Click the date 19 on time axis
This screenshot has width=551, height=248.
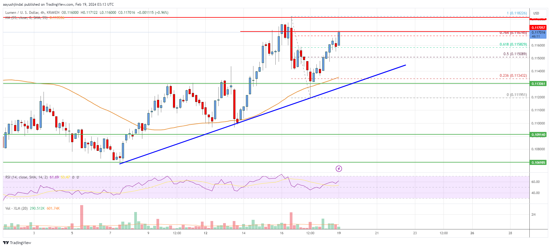tap(339, 233)
